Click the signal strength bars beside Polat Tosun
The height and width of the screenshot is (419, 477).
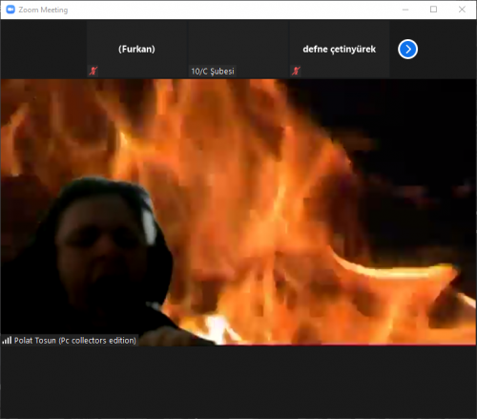[7, 340]
